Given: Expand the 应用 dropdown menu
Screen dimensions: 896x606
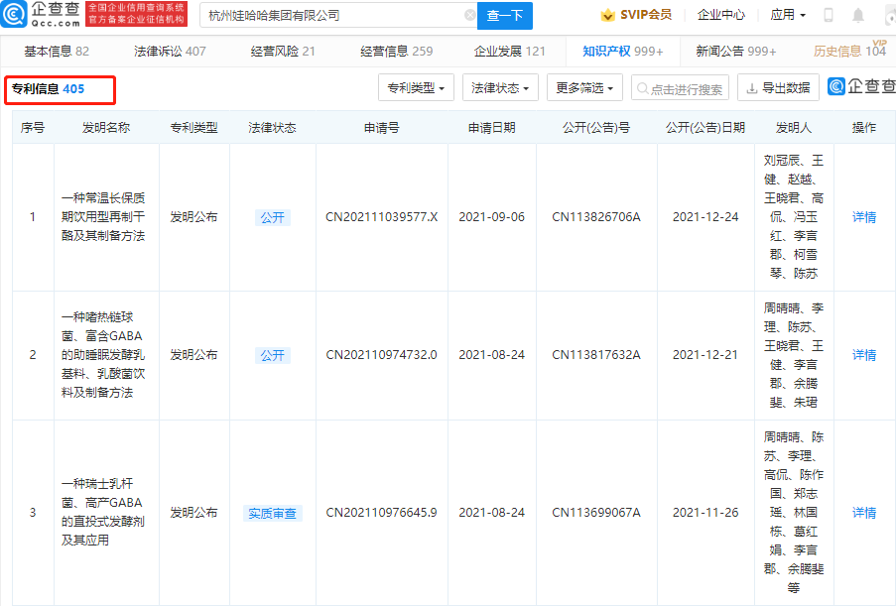Looking at the screenshot, I should 788,15.
